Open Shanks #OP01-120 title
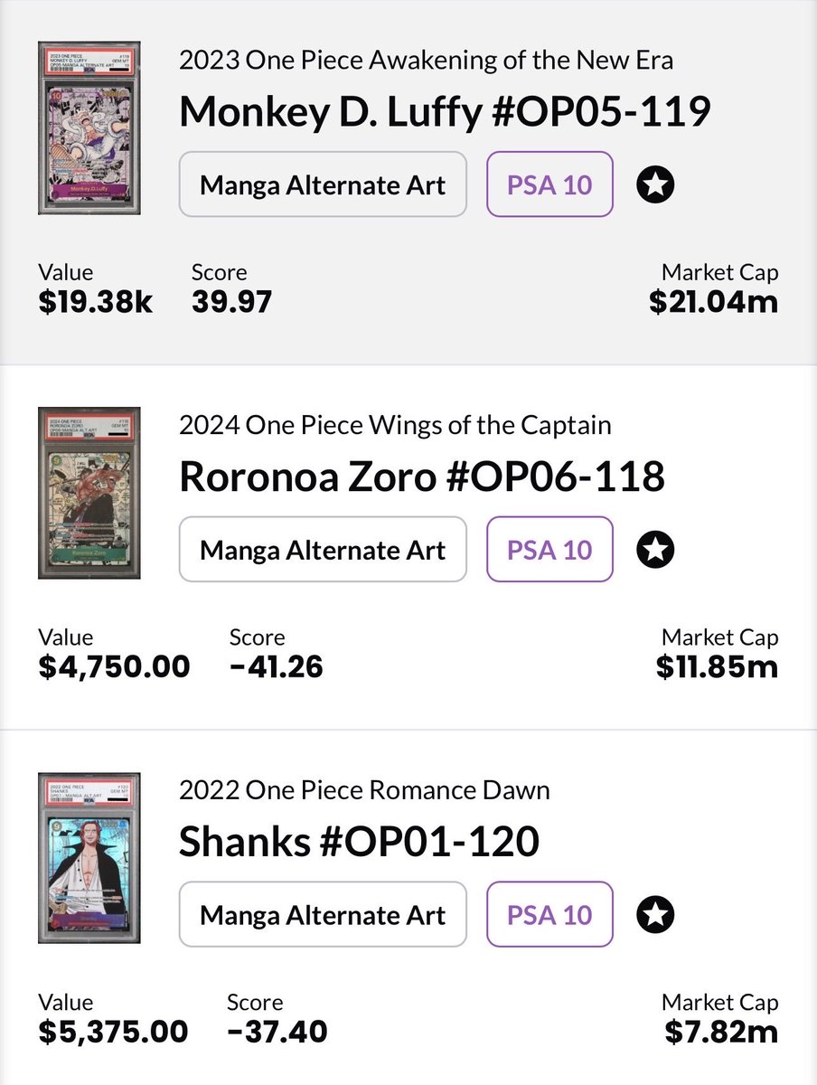Viewport: 817px width, 1085px height. pyautogui.click(x=360, y=842)
